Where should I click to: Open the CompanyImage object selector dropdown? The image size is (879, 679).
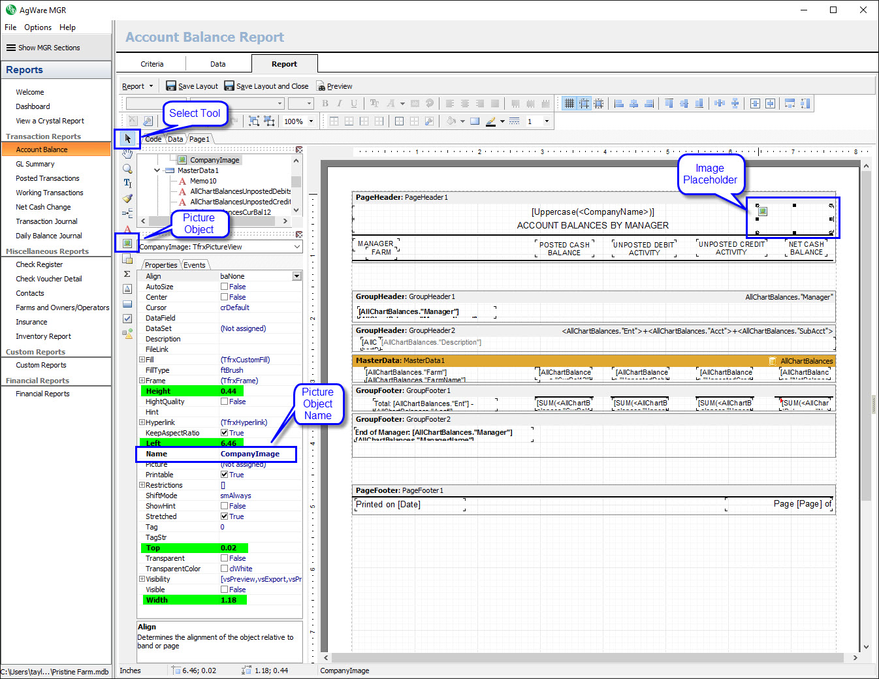coord(297,247)
